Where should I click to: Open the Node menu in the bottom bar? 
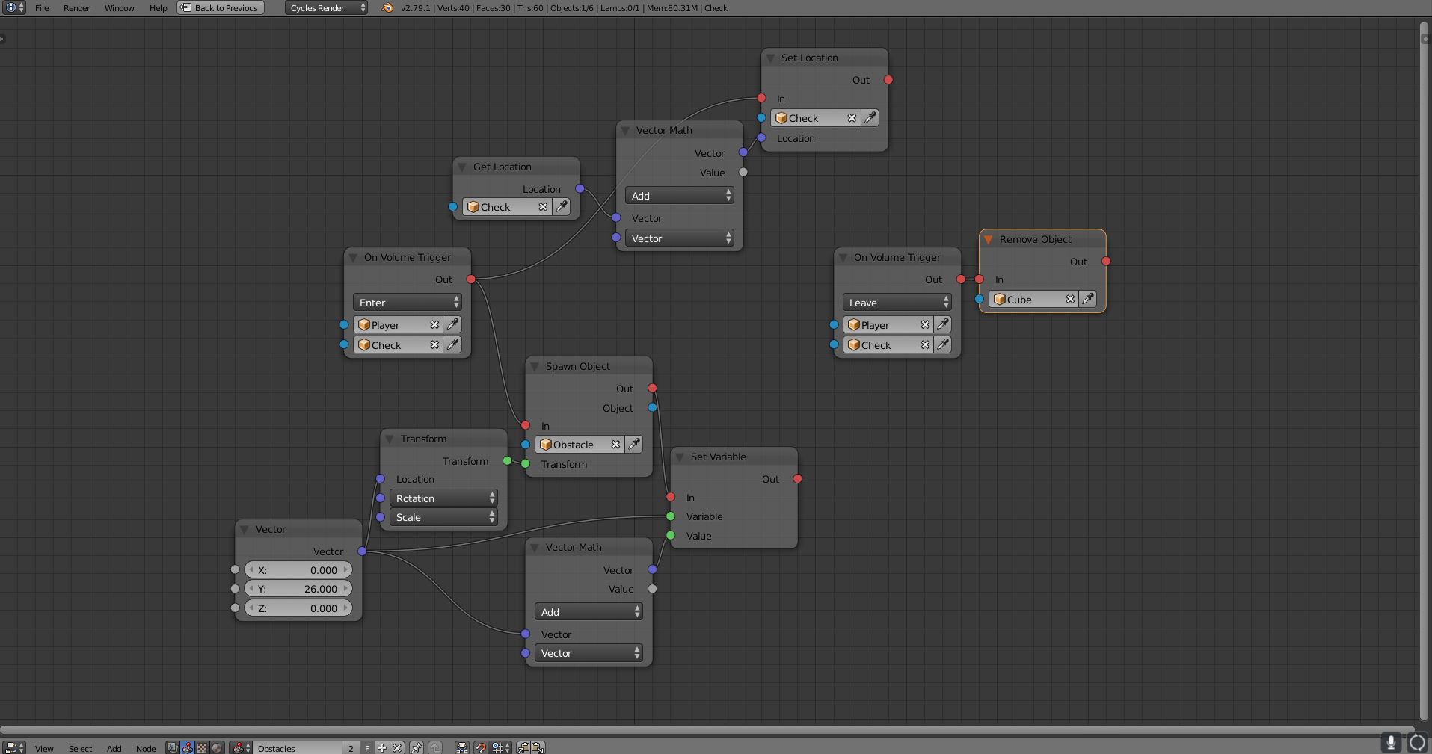pyautogui.click(x=146, y=748)
